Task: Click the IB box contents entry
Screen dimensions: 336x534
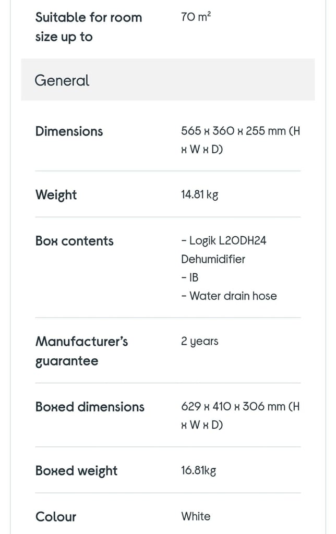Action: click(190, 277)
